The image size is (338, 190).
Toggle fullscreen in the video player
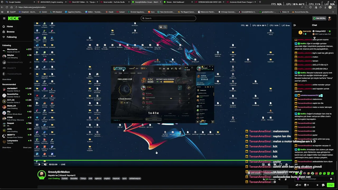tap(280, 164)
